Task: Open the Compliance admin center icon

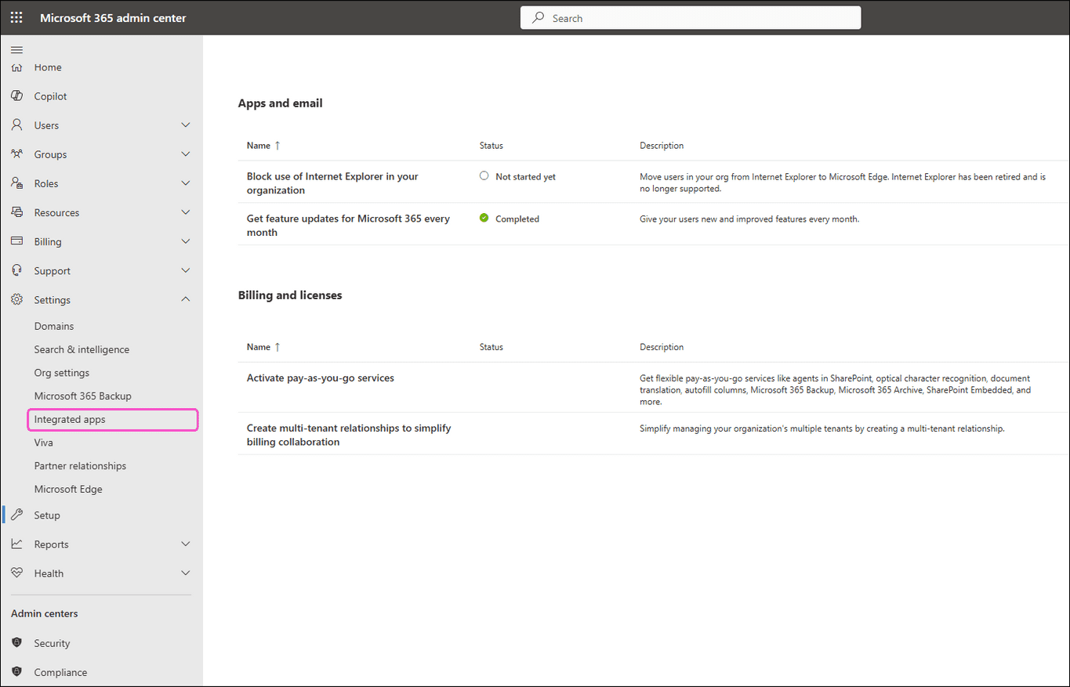Action: coord(16,672)
